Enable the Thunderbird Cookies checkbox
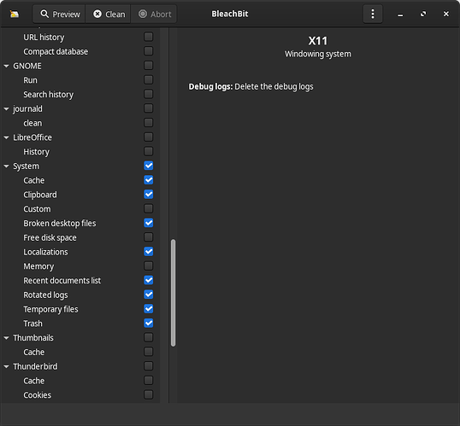This screenshot has height=426, width=460. [149, 395]
